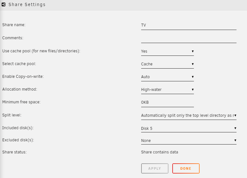Screen dimensions: 247x178
Task: Click the Share Settings heading text
Action: point(27,4)
